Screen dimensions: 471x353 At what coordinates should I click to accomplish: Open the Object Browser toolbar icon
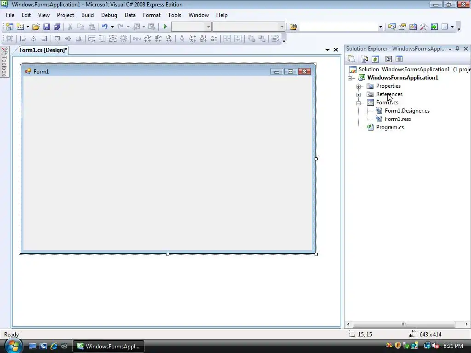(413, 27)
